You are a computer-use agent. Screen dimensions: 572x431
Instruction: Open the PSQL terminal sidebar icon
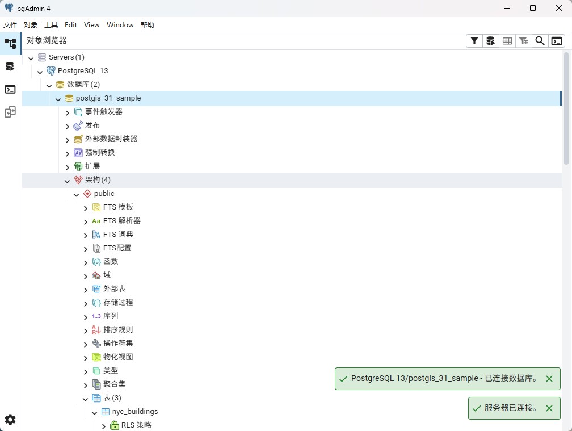[x=10, y=89]
